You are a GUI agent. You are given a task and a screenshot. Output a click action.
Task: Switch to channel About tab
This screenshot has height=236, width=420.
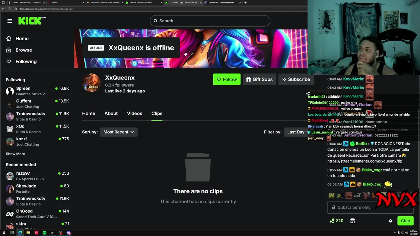click(x=111, y=113)
